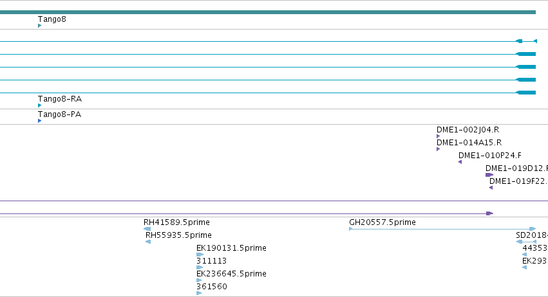
Task: Click the 311113 feature label
Action: (211, 261)
